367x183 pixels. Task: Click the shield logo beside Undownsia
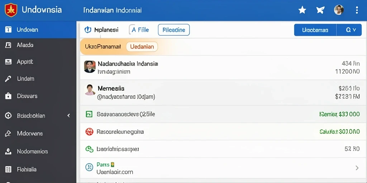(x=11, y=10)
